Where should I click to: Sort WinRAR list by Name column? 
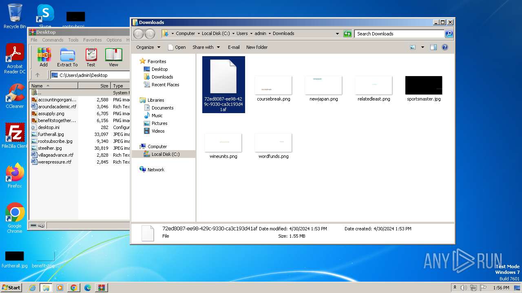(x=54, y=86)
